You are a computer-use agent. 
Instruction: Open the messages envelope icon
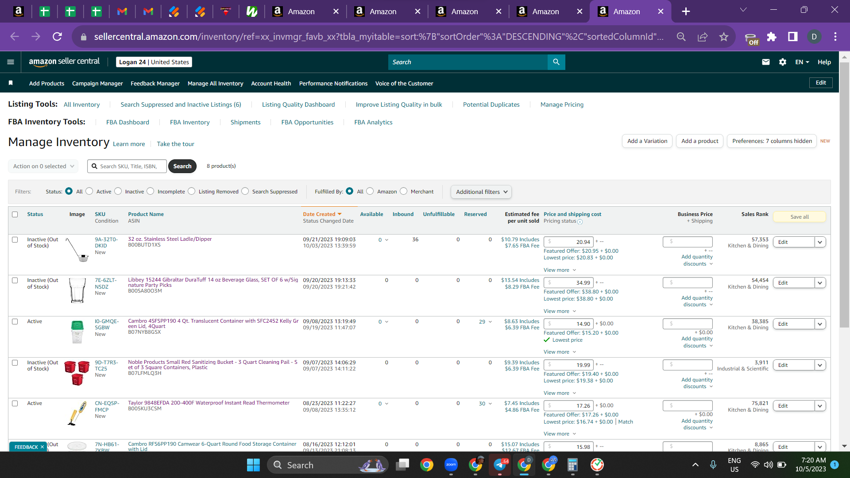765,62
